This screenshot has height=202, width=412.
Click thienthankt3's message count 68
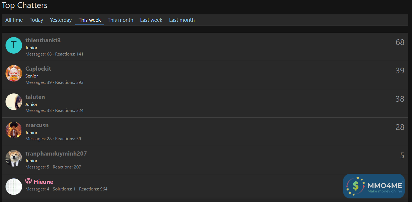click(x=400, y=42)
